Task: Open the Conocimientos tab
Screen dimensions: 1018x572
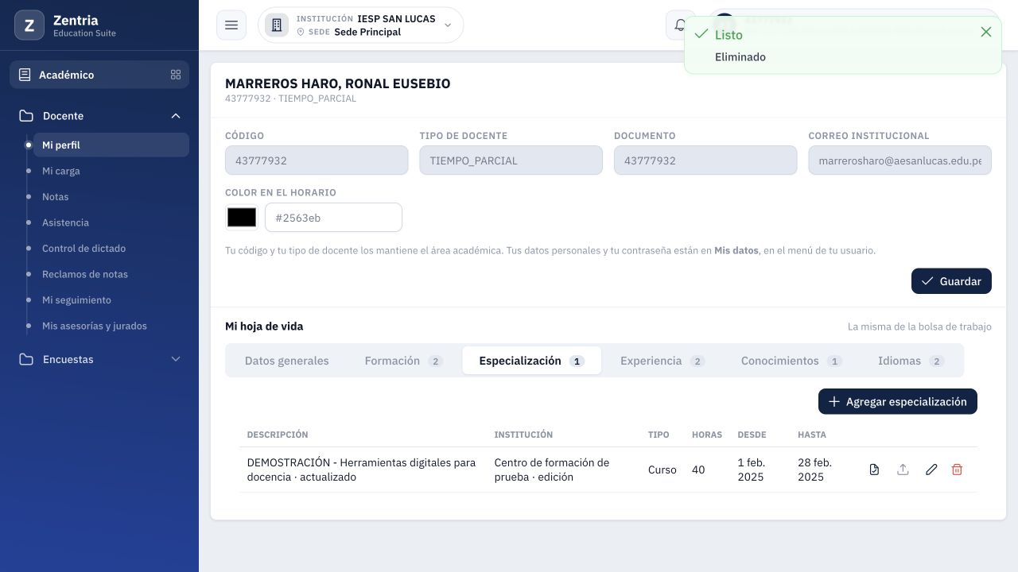Action: click(x=791, y=361)
